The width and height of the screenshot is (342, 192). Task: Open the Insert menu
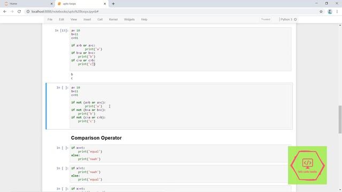coord(87,19)
